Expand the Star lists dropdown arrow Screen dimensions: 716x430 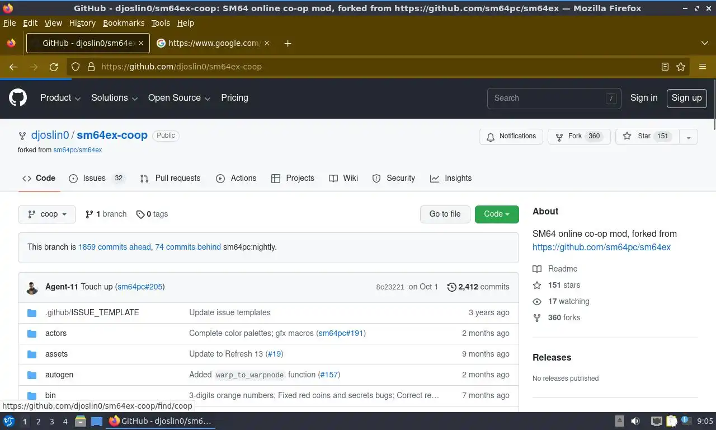coord(689,137)
